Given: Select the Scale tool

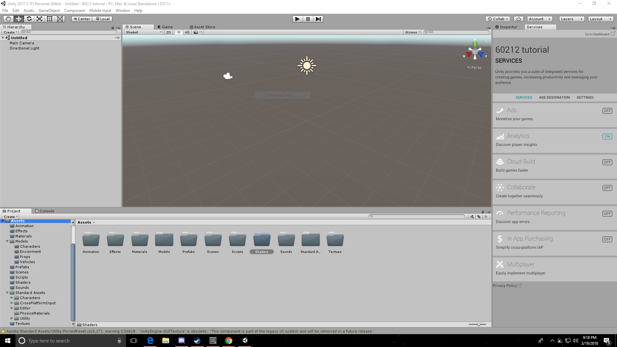Looking at the screenshot, I should point(39,19).
